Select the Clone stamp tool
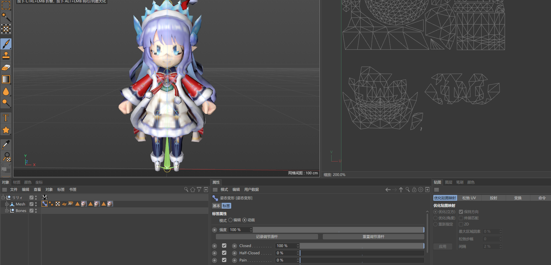The image size is (551, 265). click(6, 55)
